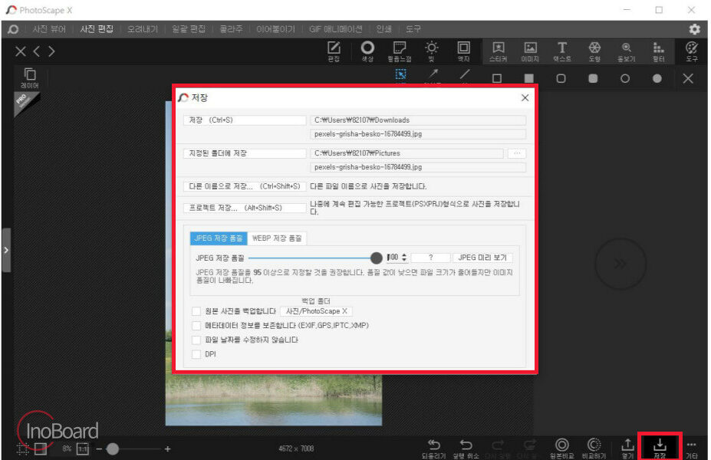The image size is (711, 460).
Task: Choose the outlined circle shape
Action: 625,78
